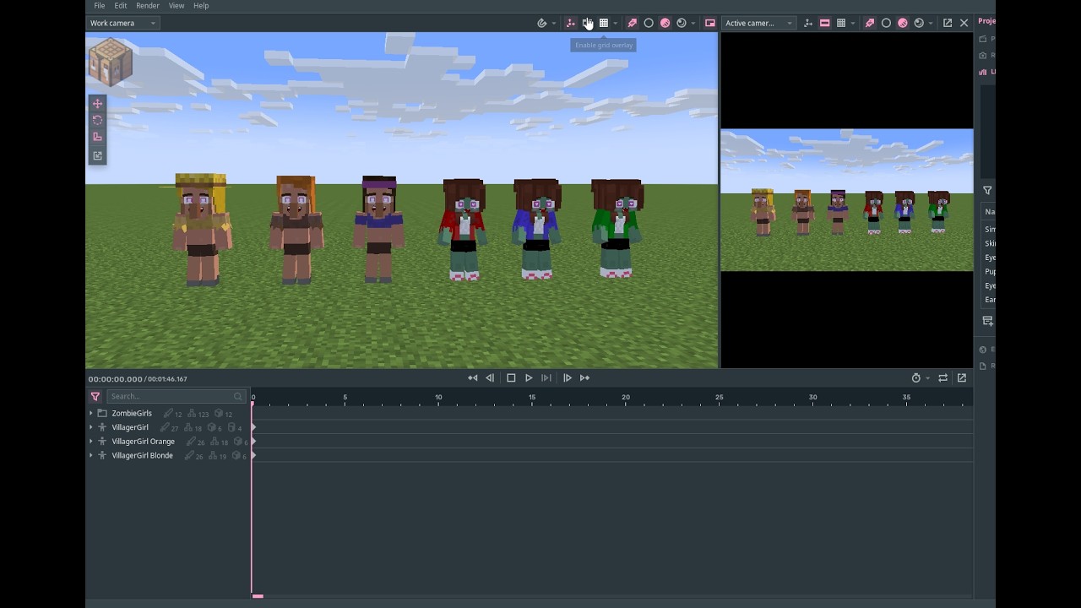This screenshot has width=1081, height=608.
Task: Toggle the secondary view window icon
Action: [710, 23]
